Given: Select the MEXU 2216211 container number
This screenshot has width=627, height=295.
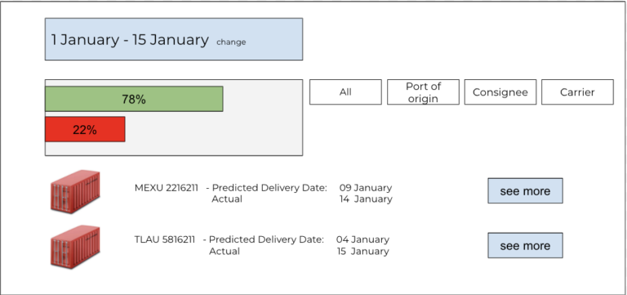Looking at the screenshot, I should pos(167,188).
